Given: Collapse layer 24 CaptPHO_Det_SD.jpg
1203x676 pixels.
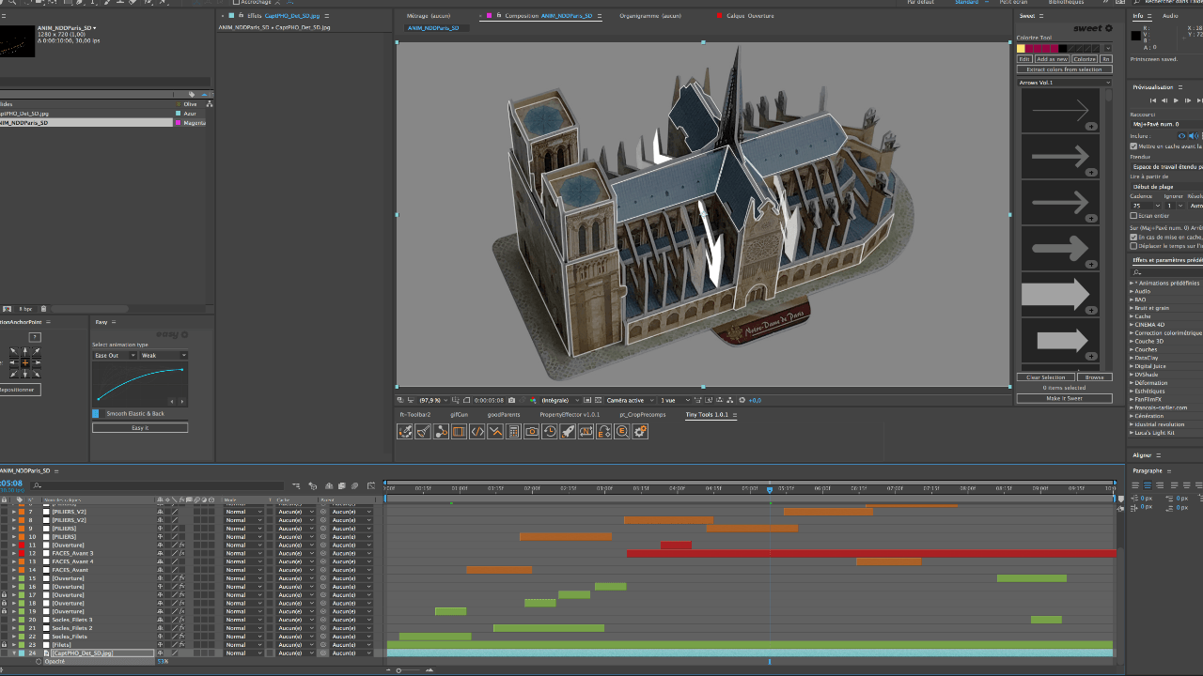Looking at the screenshot, I should [14, 653].
